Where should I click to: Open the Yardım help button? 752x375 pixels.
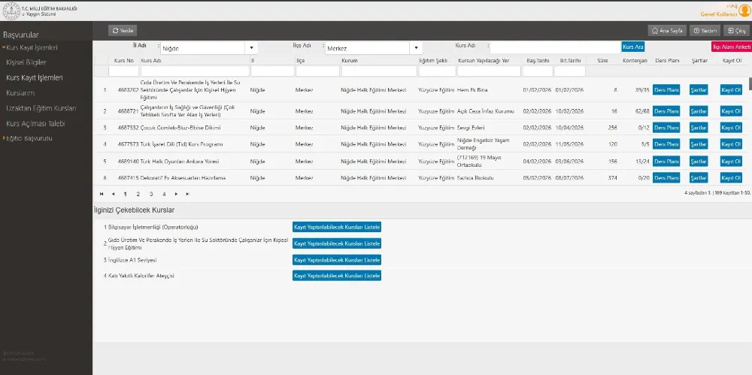pos(705,31)
